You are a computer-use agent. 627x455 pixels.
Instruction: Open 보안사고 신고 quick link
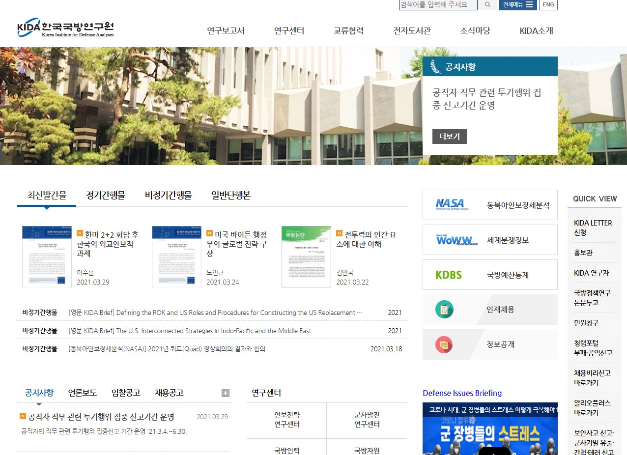tap(594, 442)
